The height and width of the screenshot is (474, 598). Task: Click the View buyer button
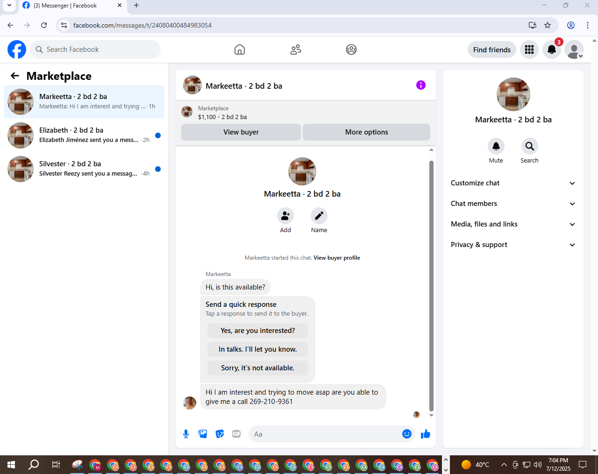coord(241,132)
